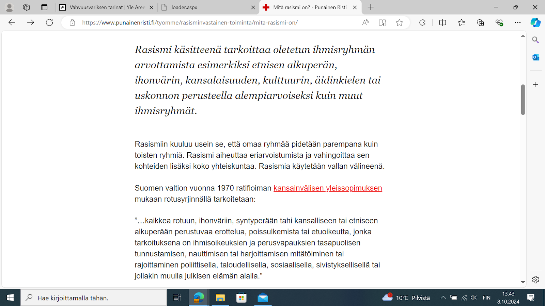Screen dimensions: 545x306
Task: Close the loader.aspx tab
Action: coord(253,7)
